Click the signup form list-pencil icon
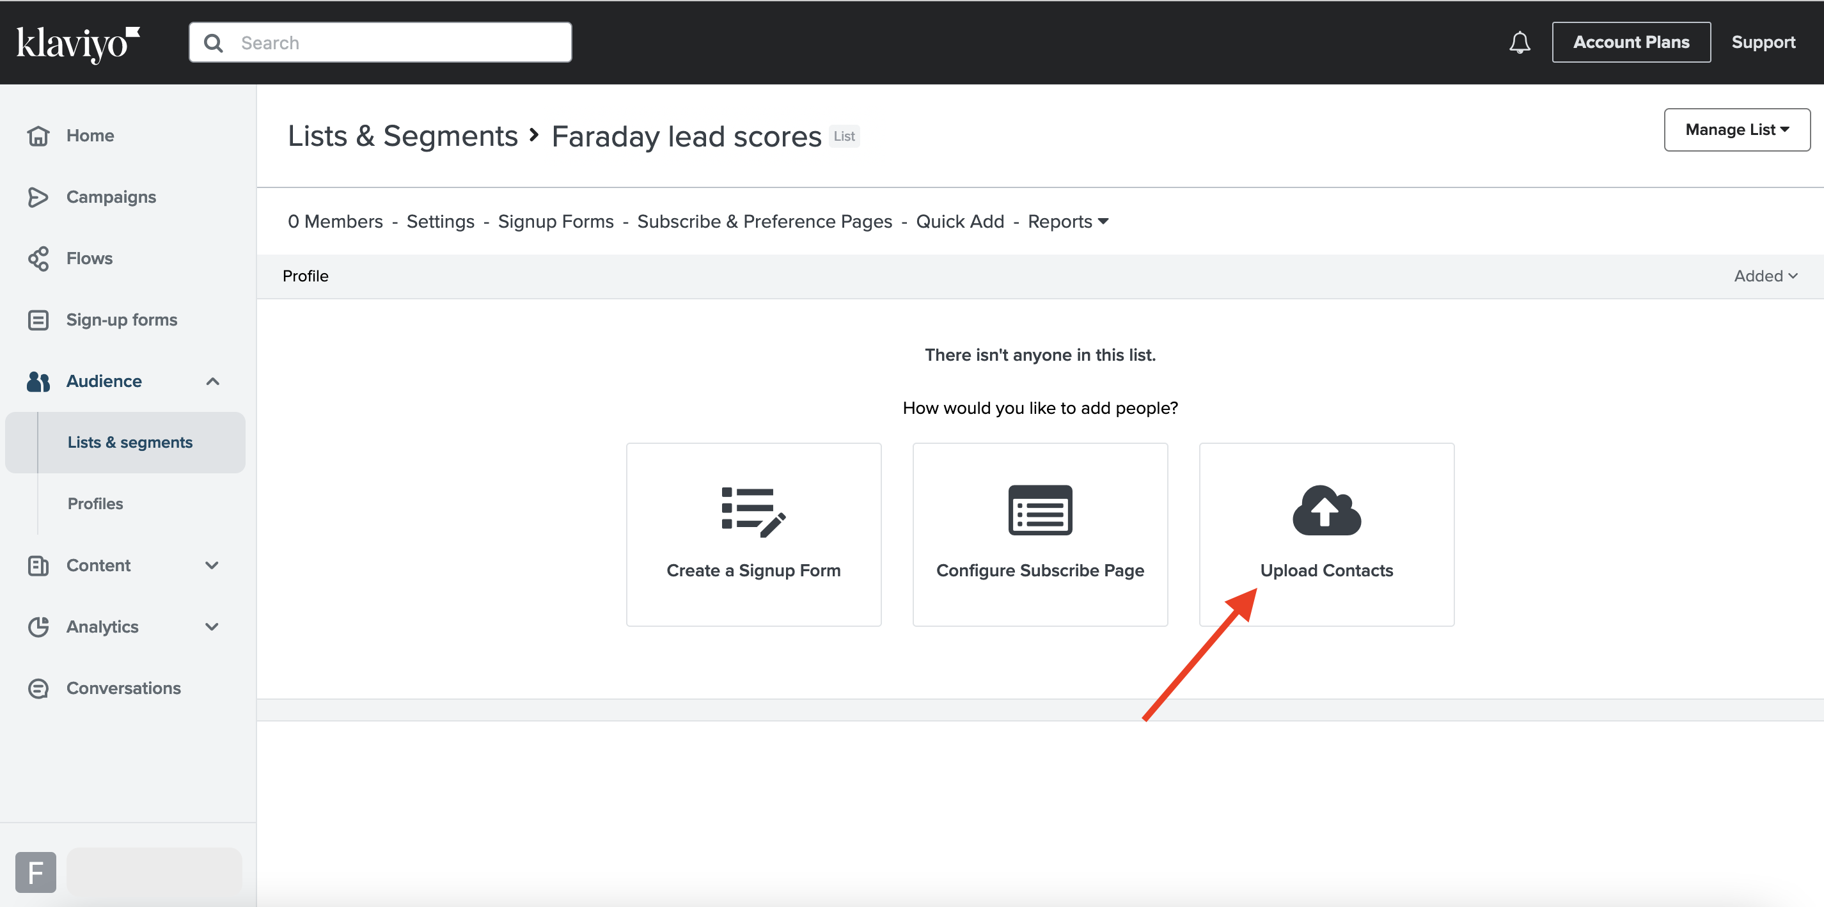This screenshot has height=907, width=1824. pyautogui.click(x=753, y=512)
